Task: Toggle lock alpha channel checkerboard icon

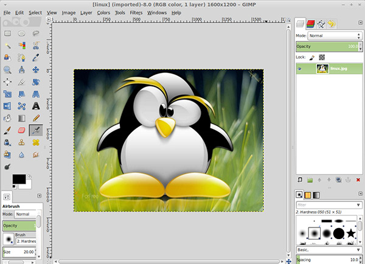Action: pos(322,57)
